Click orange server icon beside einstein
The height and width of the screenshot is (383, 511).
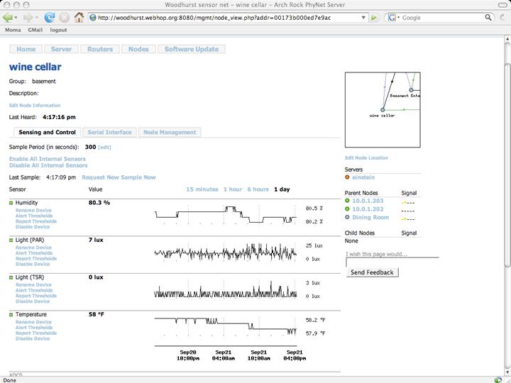coord(347,177)
